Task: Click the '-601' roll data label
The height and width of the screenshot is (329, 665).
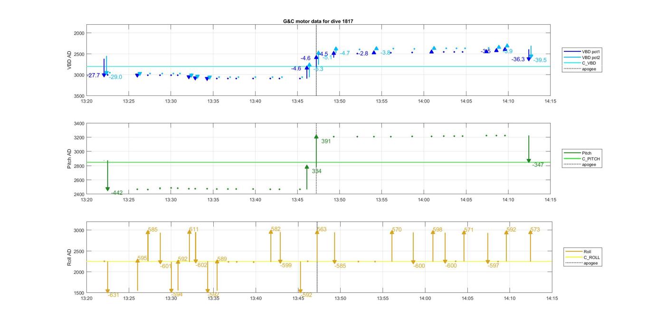Action: [x=166, y=266]
